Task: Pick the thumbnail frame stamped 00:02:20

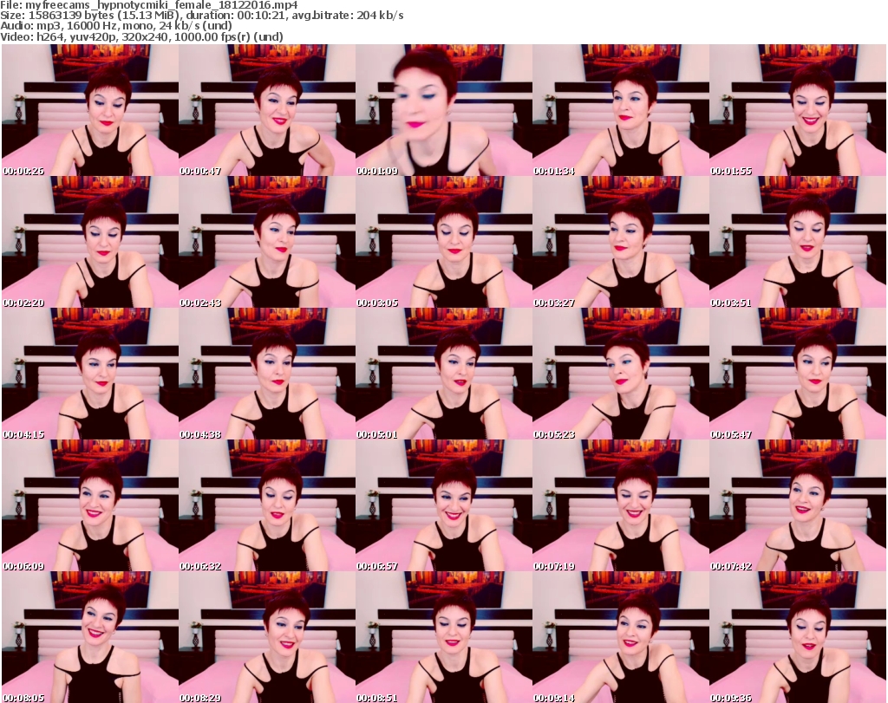Action: (x=90, y=242)
